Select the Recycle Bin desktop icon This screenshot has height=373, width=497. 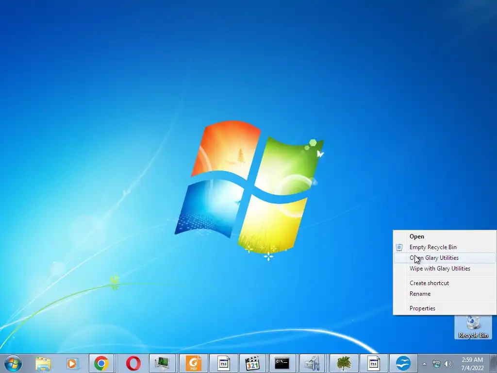click(473, 327)
